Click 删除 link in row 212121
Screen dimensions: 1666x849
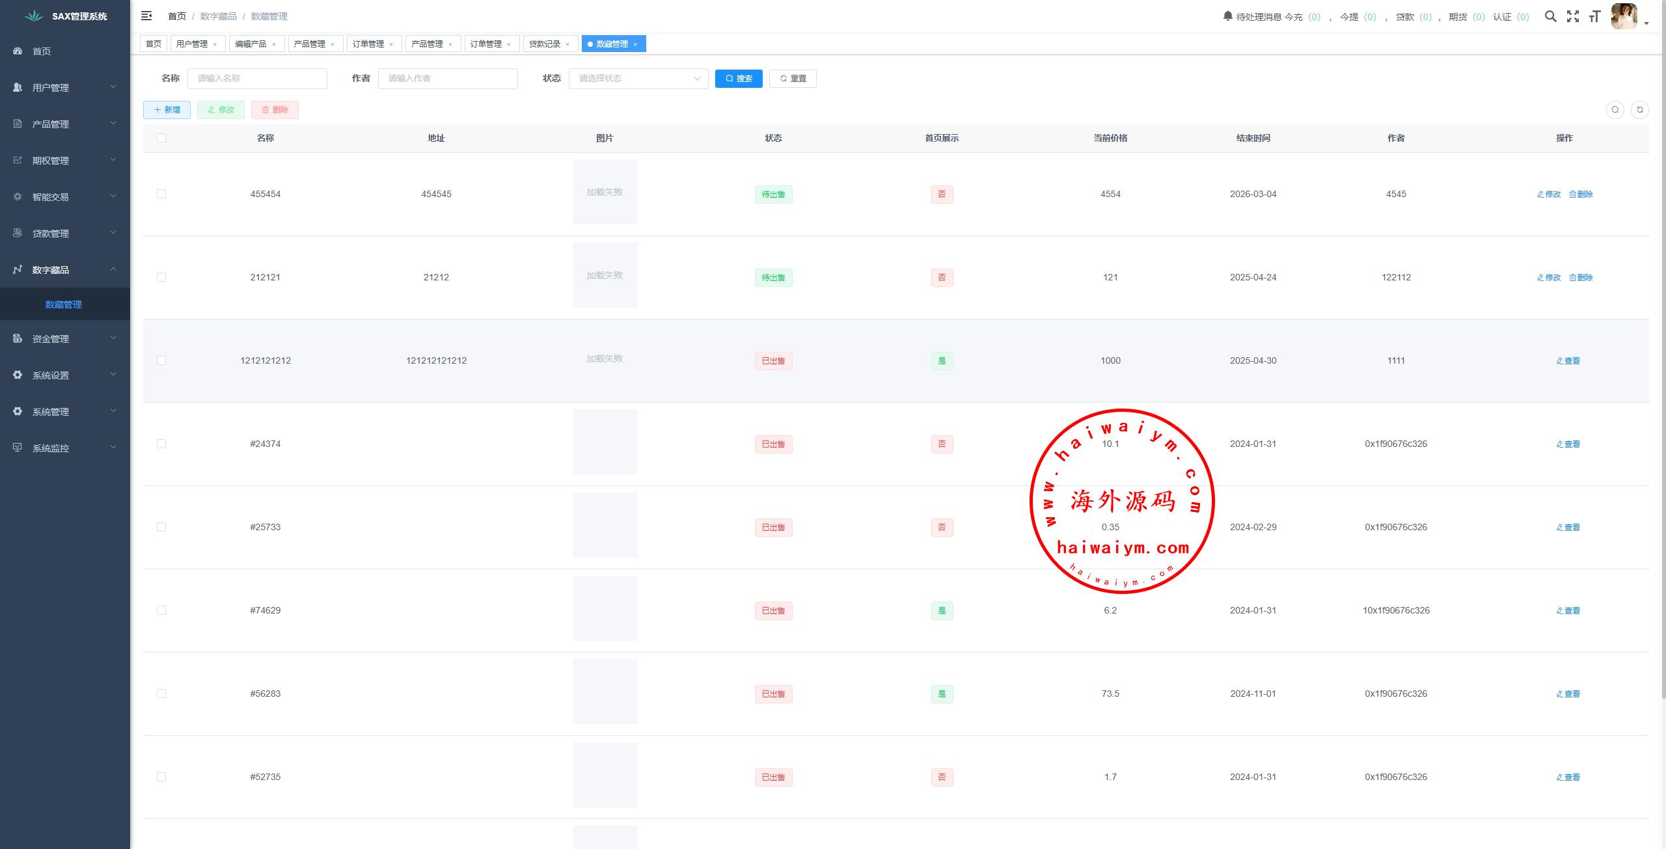(x=1581, y=278)
